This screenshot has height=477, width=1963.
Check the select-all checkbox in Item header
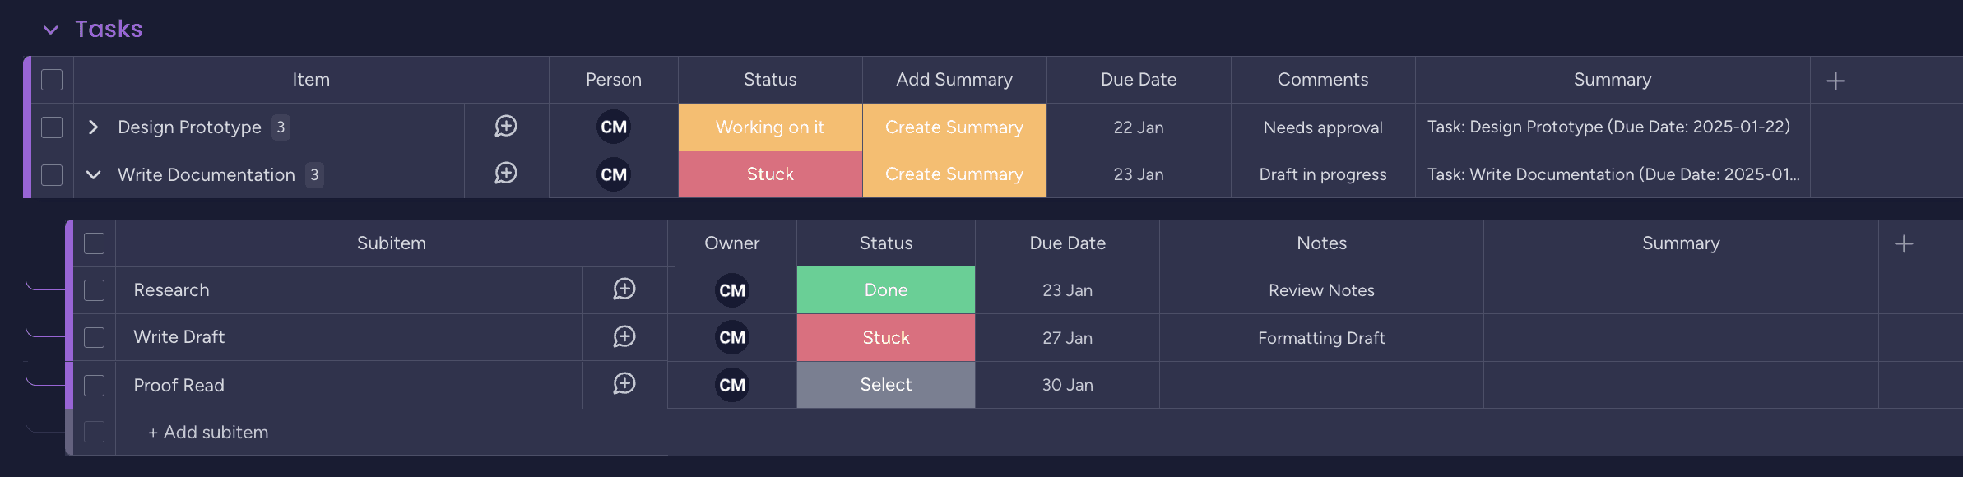click(52, 80)
